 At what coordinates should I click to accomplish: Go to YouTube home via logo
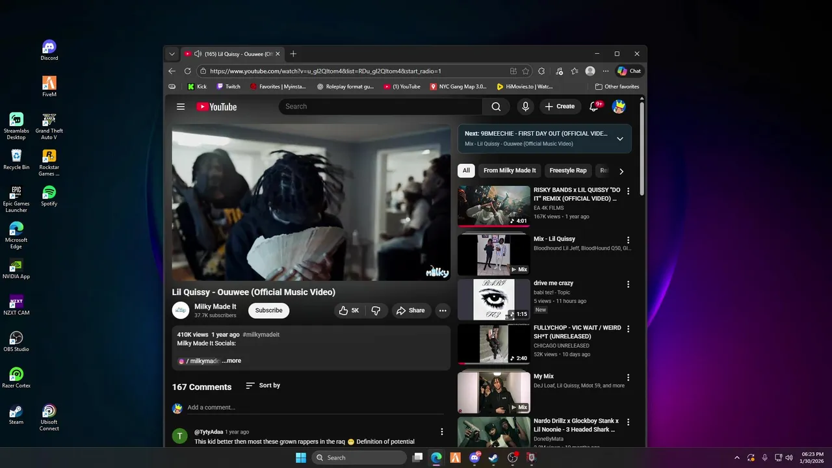click(x=216, y=107)
